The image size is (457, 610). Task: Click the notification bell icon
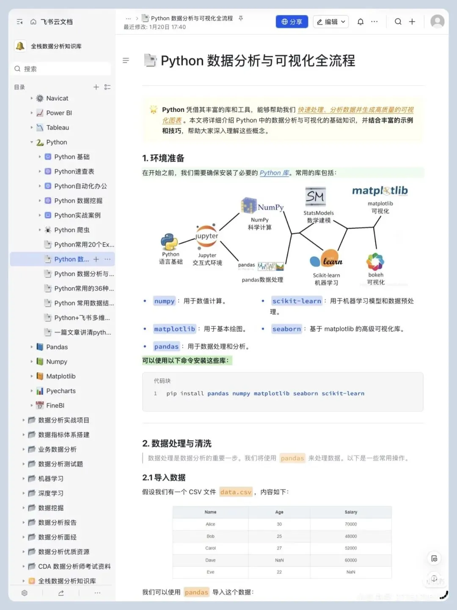coord(361,22)
